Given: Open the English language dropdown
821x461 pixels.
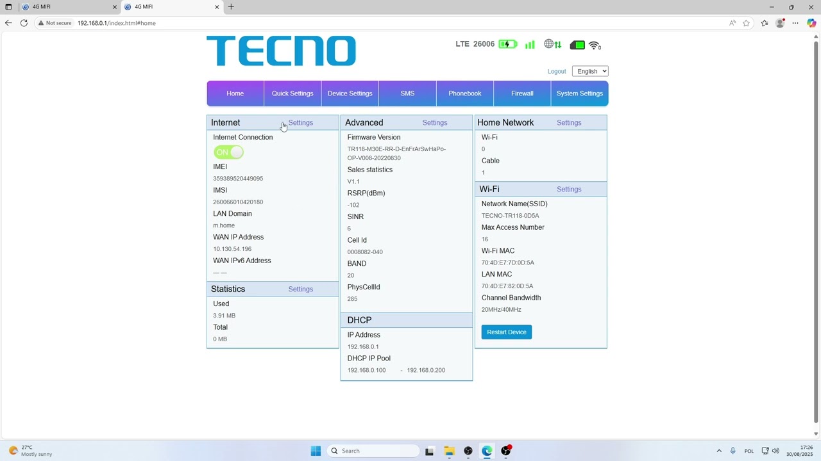Looking at the screenshot, I should (590, 71).
